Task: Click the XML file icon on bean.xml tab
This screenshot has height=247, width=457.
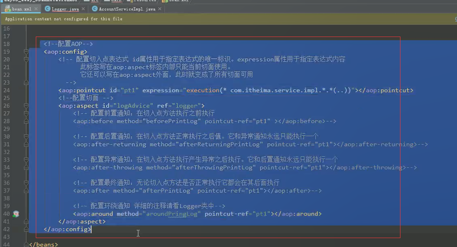Action: pos(8,9)
